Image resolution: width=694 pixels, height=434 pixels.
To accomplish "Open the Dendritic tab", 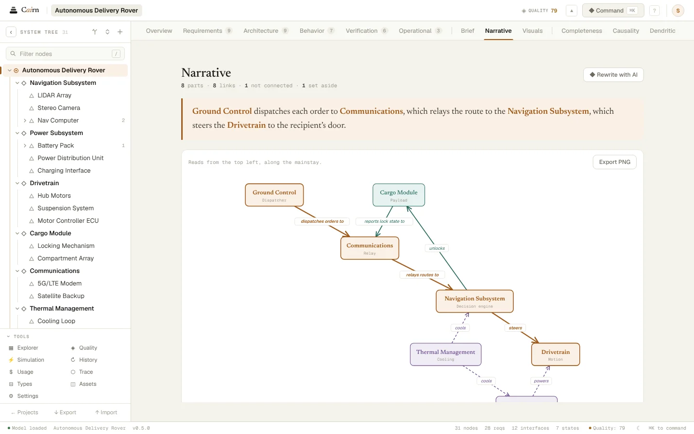I will coord(663,31).
